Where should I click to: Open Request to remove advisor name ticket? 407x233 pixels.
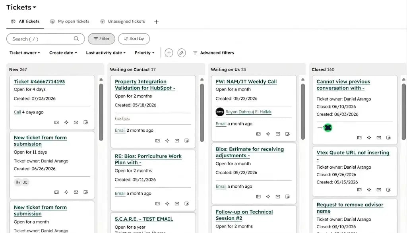(350, 208)
